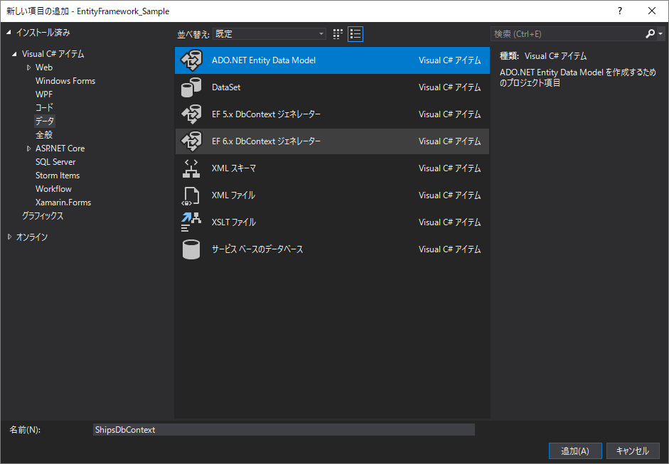Select データ category
The width and height of the screenshot is (669, 464).
(x=45, y=121)
